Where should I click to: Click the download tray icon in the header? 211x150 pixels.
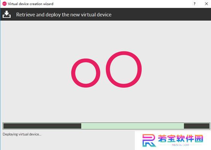[6, 14]
